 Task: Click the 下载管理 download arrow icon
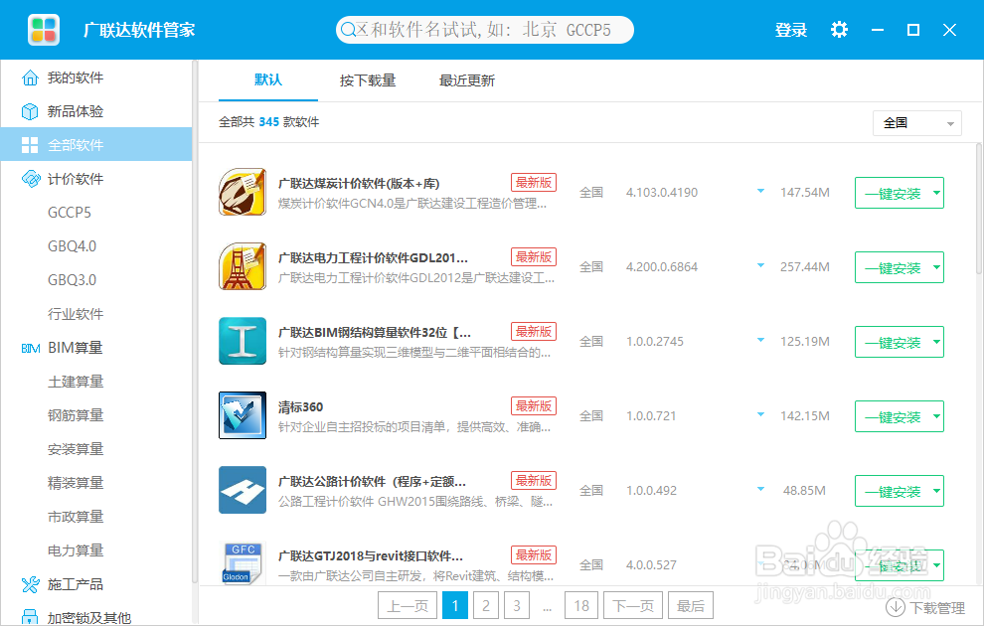point(895,607)
